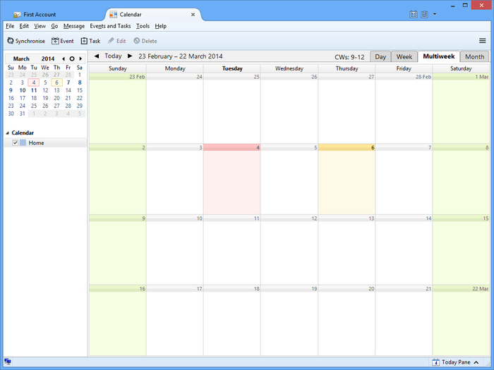
Task: Open mini calendar month selector March
Action: [x=21, y=58]
